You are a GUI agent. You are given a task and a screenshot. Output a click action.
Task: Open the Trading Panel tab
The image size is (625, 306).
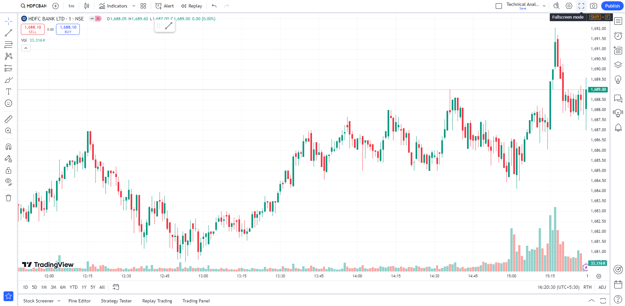[196, 301]
